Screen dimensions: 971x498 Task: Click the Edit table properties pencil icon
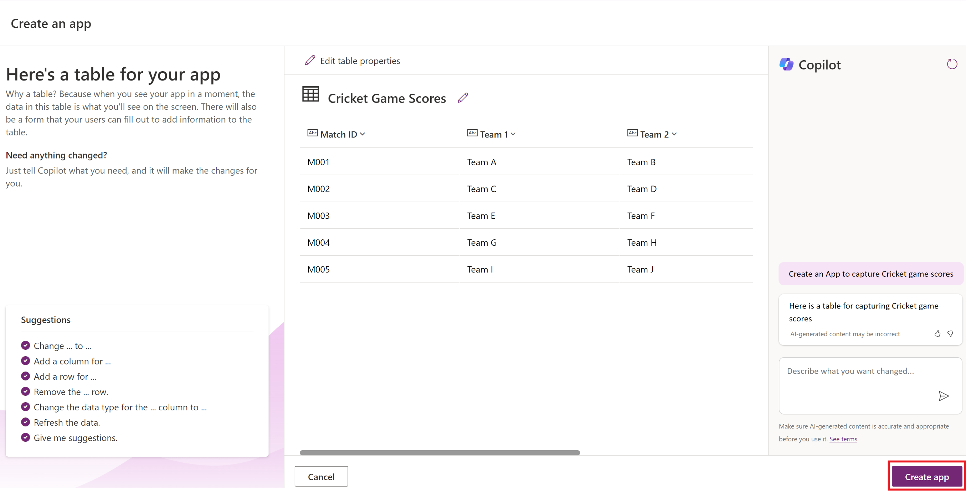(x=310, y=61)
